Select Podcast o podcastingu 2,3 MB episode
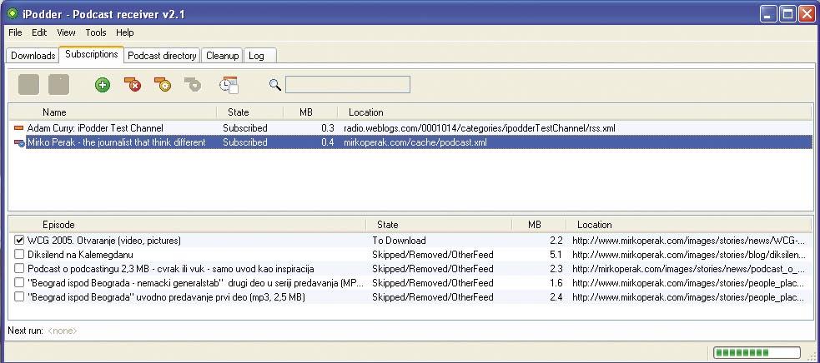The height and width of the screenshot is (363, 820). (170, 268)
